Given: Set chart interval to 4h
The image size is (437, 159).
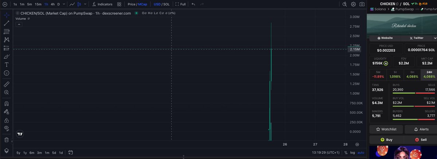Looking at the screenshot, I should coord(53,4).
